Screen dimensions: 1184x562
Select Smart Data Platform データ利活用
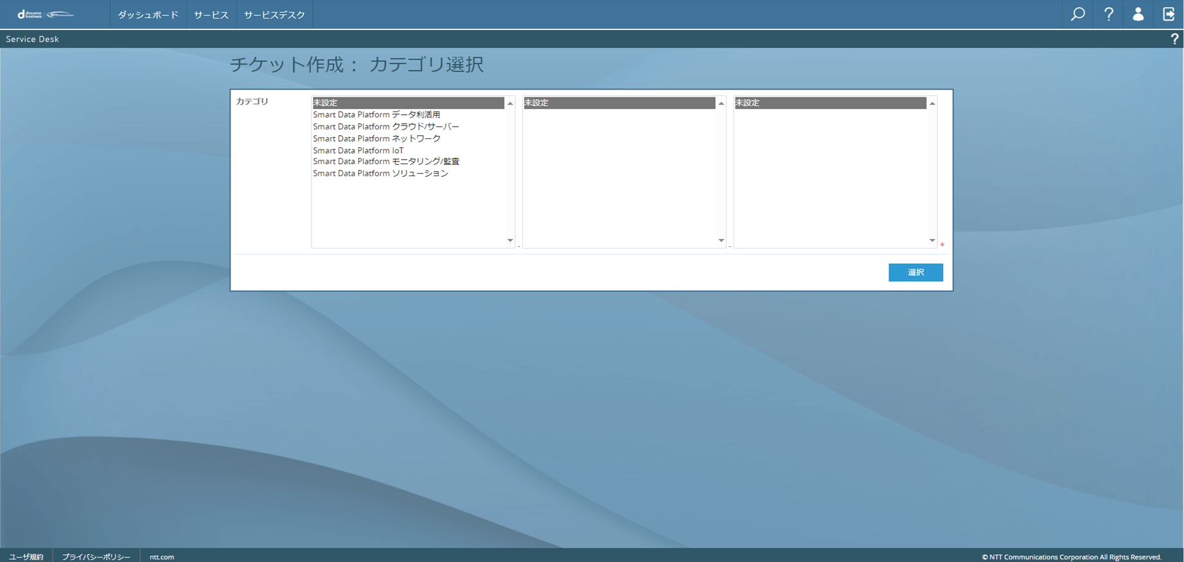[408, 115]
